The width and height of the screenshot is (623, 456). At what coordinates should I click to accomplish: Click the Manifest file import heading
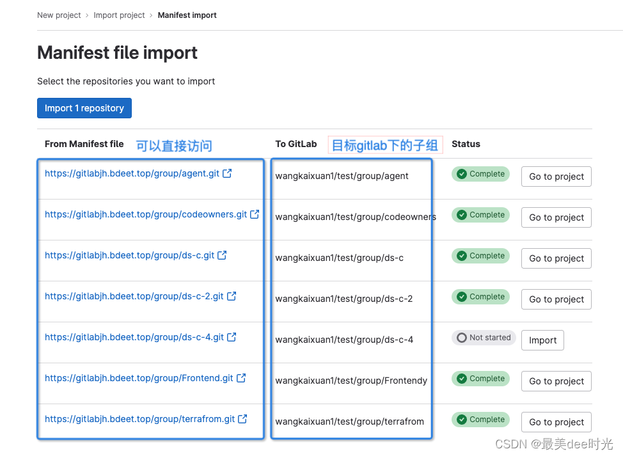(x=117, y=52)
